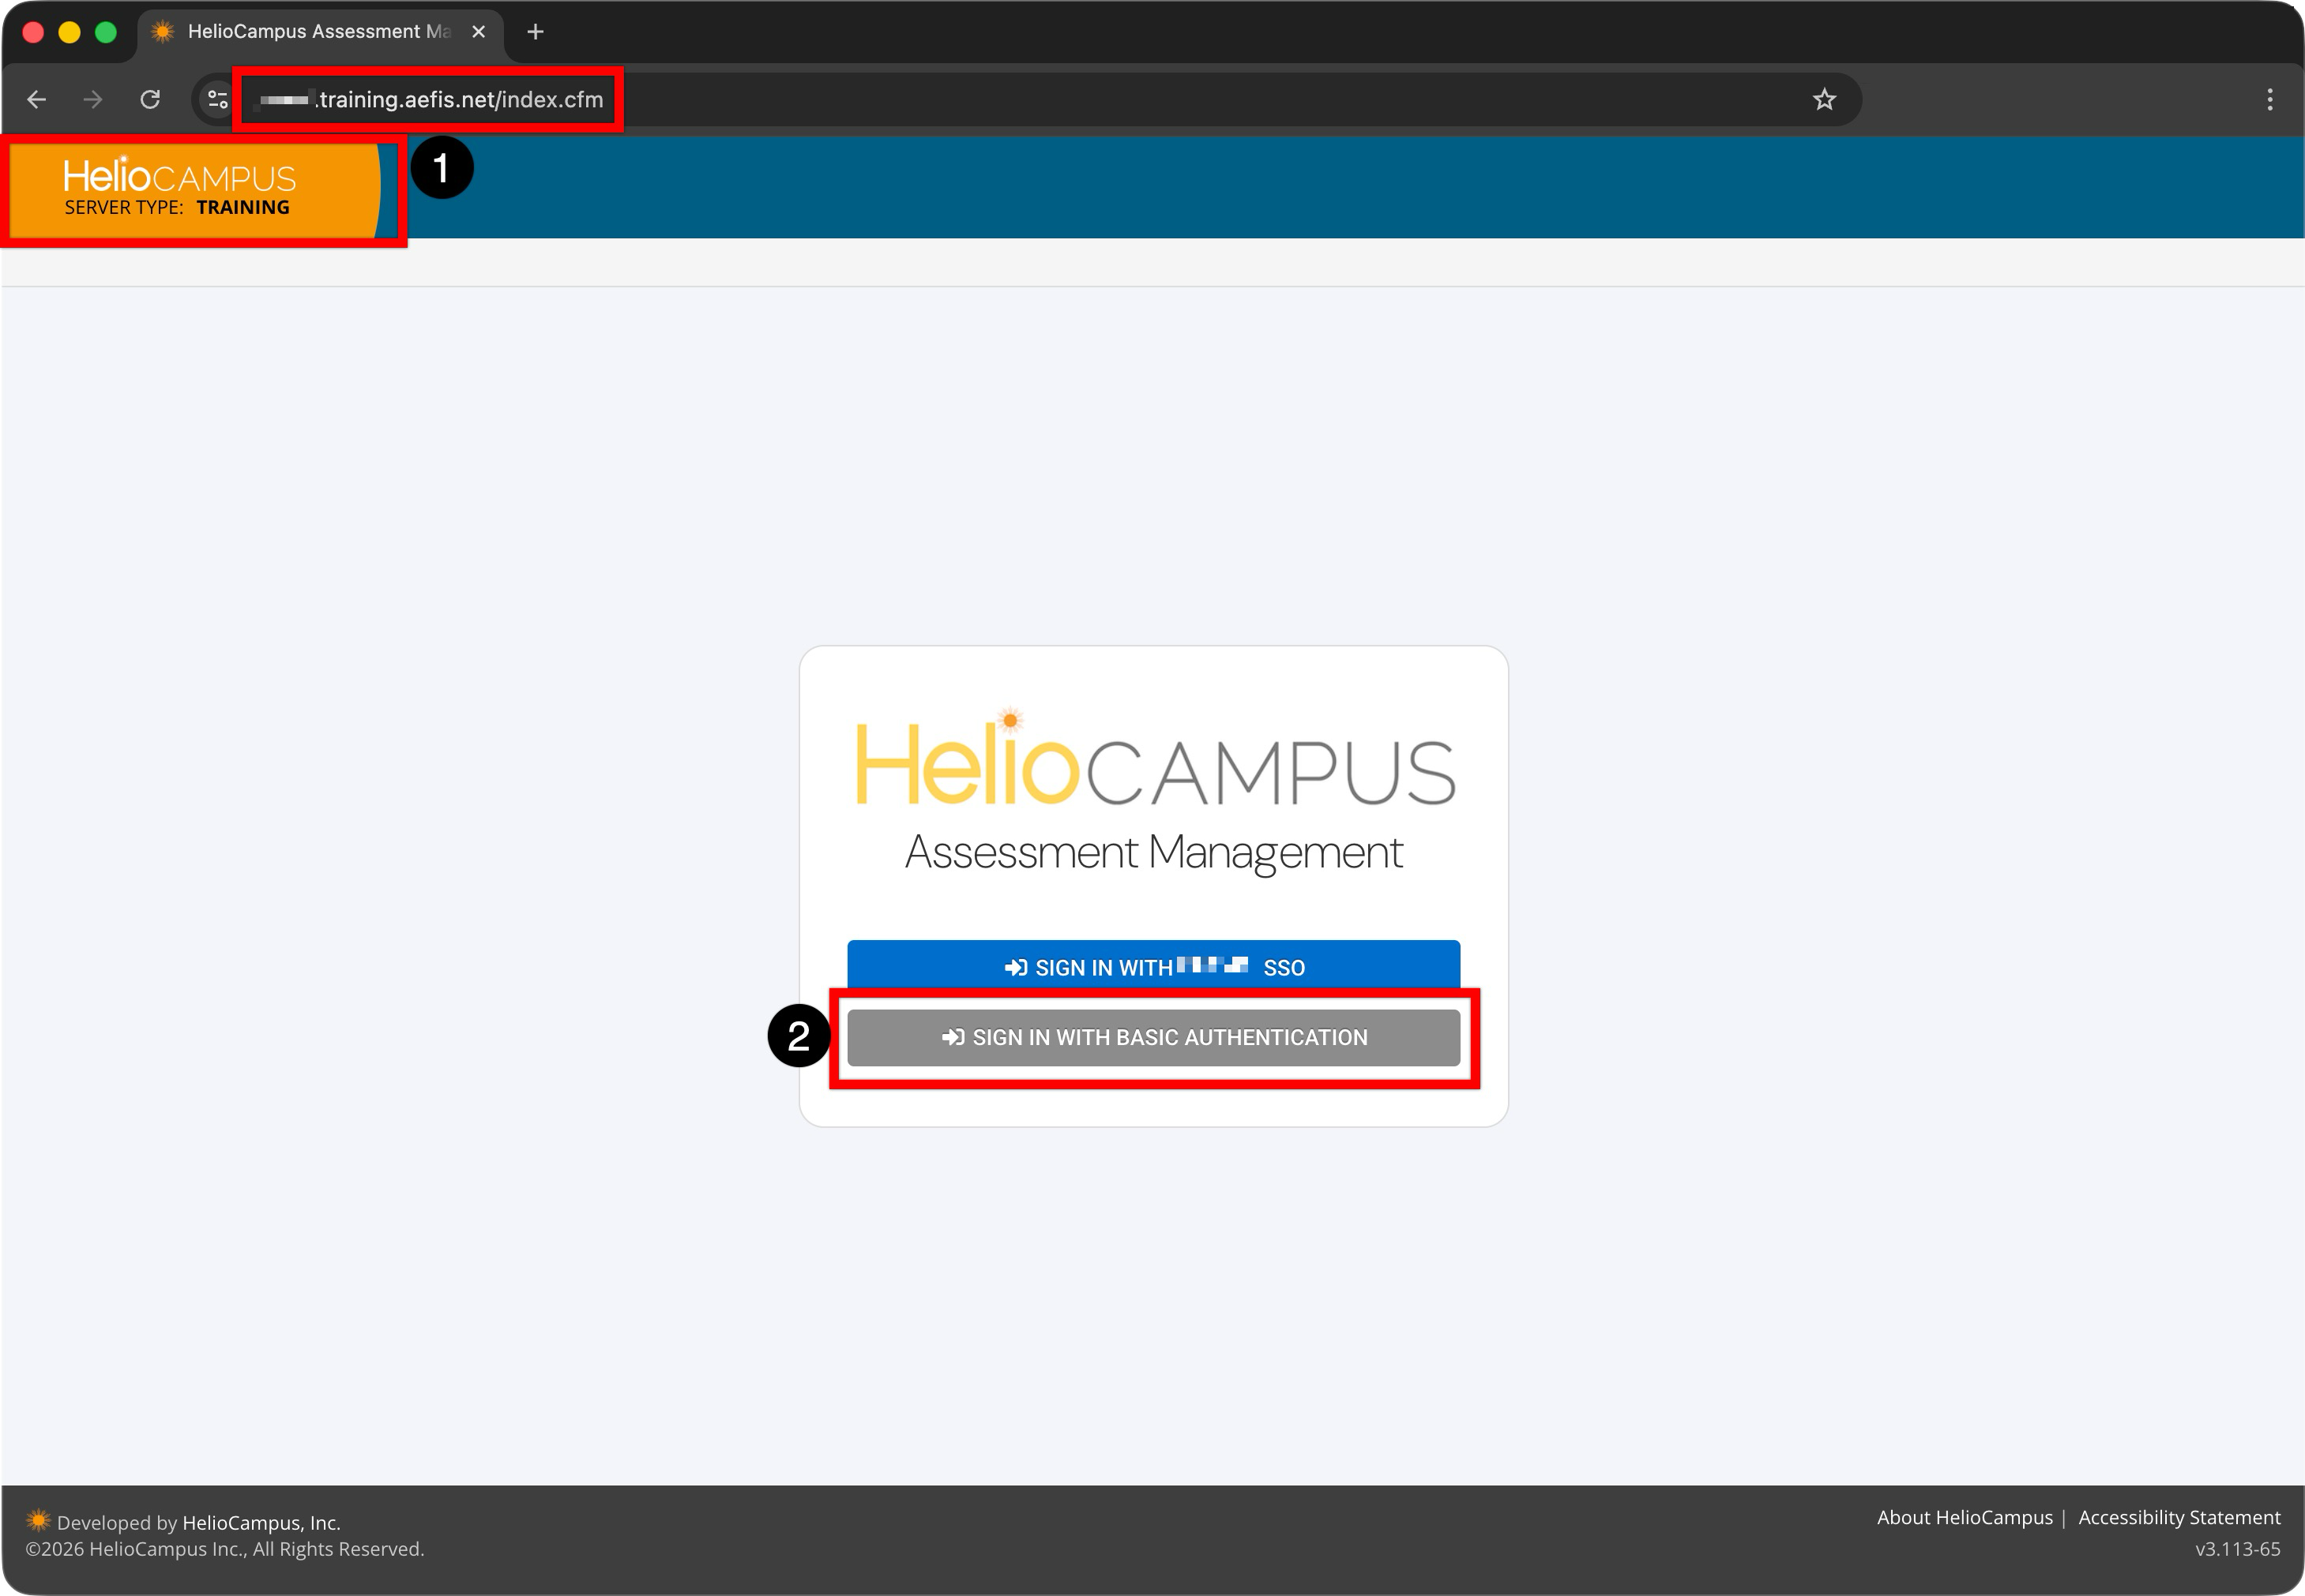Image resolution: width=2305 pixels, height=1596 pixels.
Task: Open the site information icon in the address bar
Action: [x=216, y=100]
